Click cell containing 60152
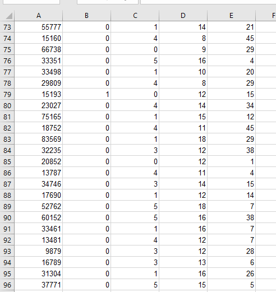Screen dimensions: 276x292 39,217
